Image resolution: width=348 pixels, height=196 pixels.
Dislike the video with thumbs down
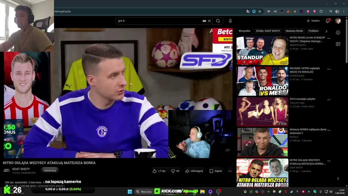175,171
